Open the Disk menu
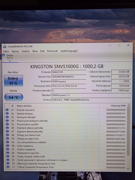This screenshot has width=135, height=180. pyautogui.click(x=42, y=51)
